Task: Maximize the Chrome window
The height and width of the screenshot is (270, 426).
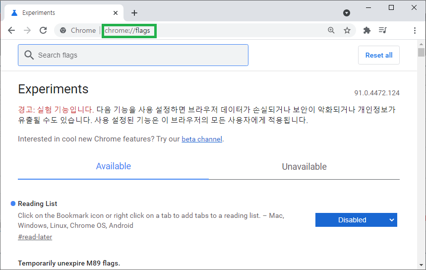Action: point(391,7)
